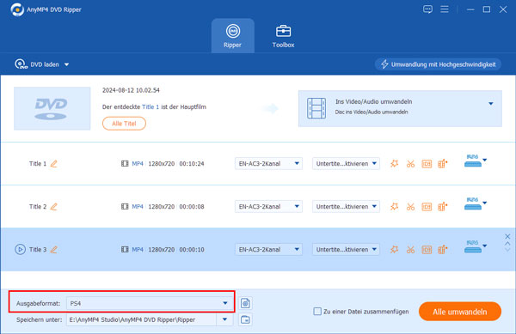The width and height of the screenshot is (516, 334).
Task: Rename Title 1 with the pencil icon
Action: [53, 163]
